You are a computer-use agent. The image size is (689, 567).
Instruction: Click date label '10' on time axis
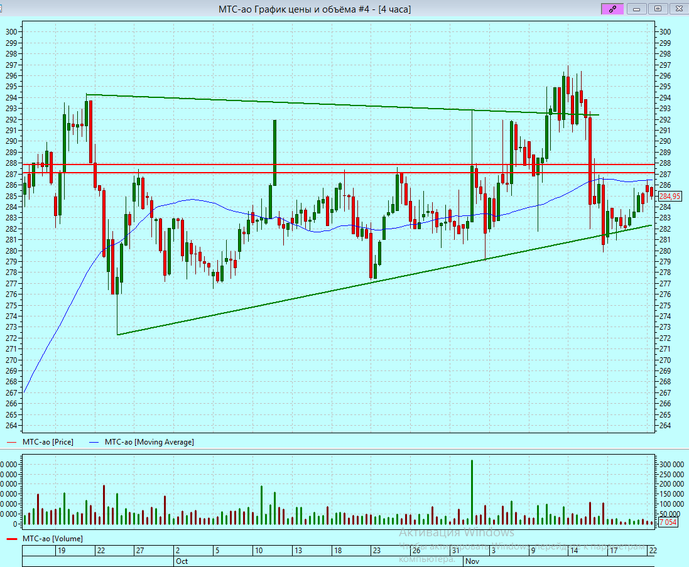pyautogui.click(x=258, y=550)
